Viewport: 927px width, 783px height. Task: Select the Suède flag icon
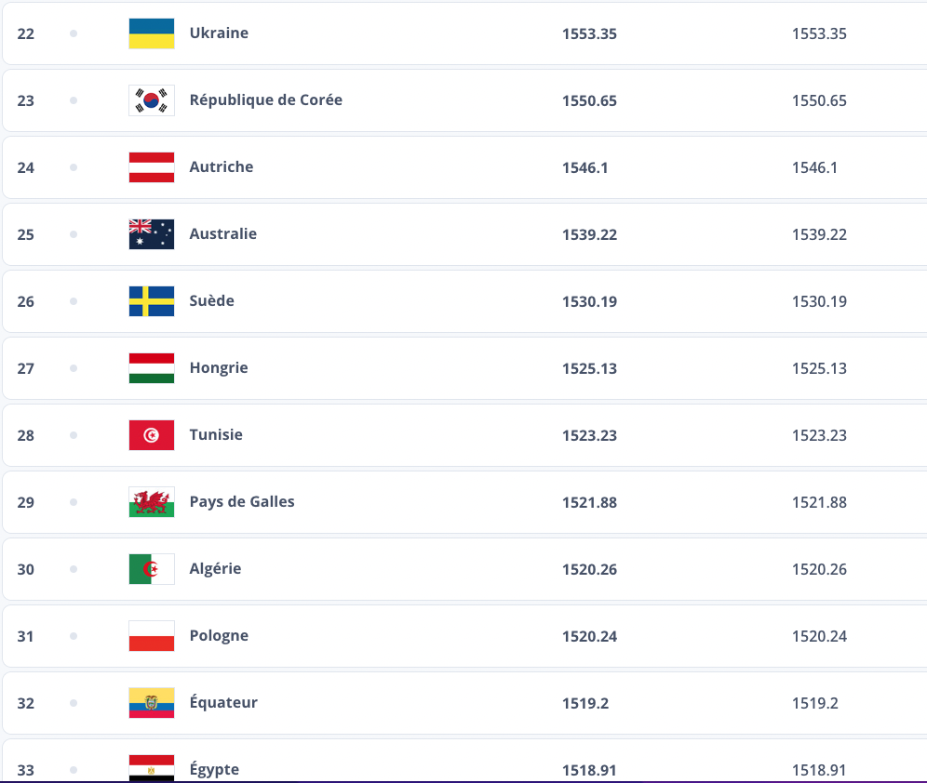(152, 301)
